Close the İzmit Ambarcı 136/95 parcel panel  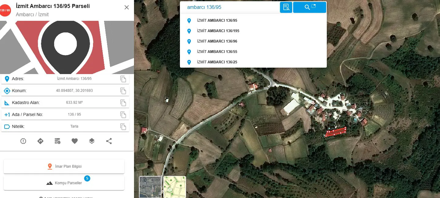click(127, 8)
